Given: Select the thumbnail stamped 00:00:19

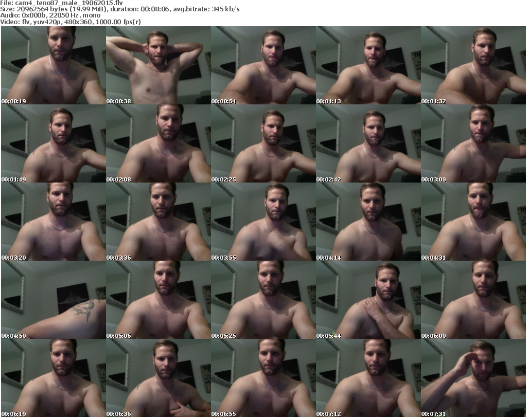Looking at the screenshot, I should coord(54,65).
